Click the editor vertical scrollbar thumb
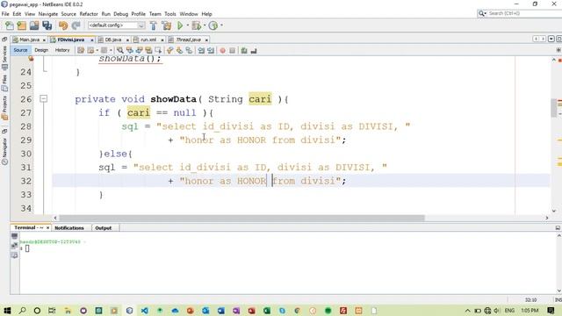 [x=554, y=107]
